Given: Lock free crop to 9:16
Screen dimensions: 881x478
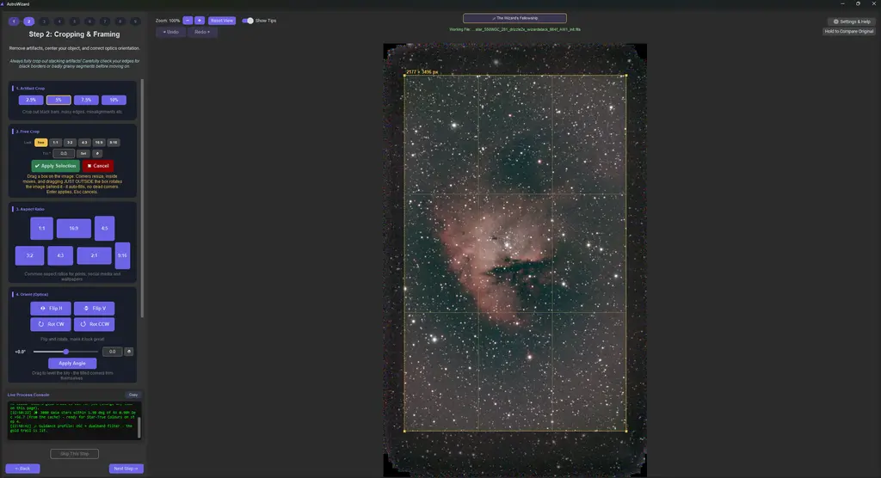Looking at the screenshot, I should pos(114,143).
